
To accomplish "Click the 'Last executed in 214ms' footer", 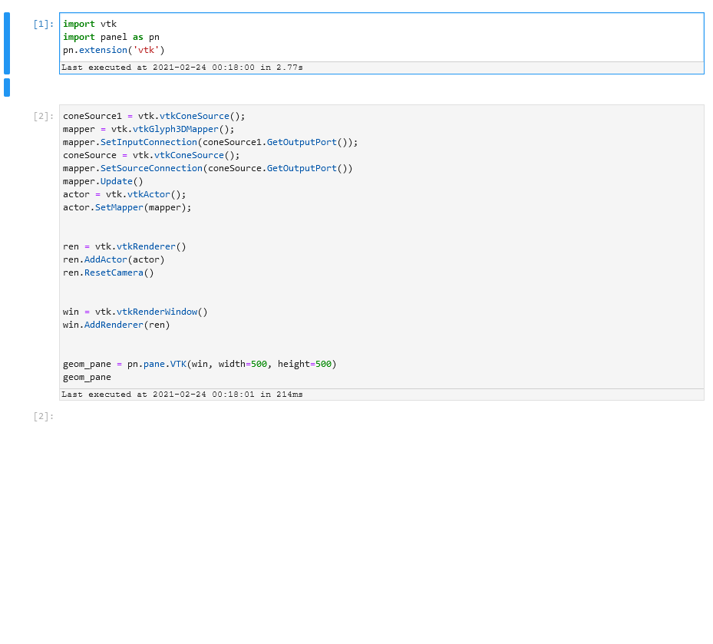I will [x=182, y=394].
